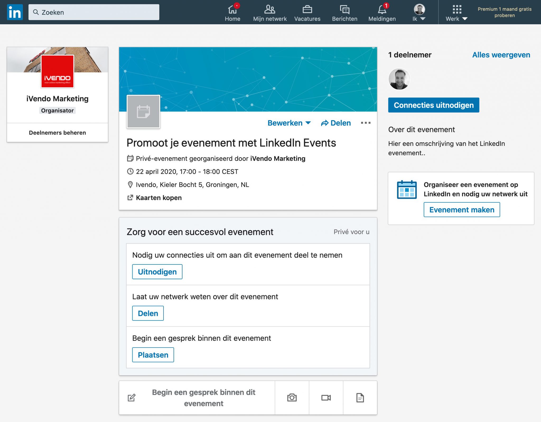This screenshot has height=422, width=541.
Task: Click the Evenement maken button
Action: point(462,210)
